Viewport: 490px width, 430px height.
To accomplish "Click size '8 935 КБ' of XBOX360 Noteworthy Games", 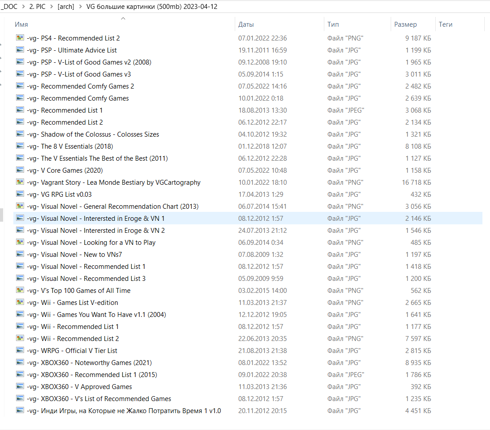I will coord(418,362).
